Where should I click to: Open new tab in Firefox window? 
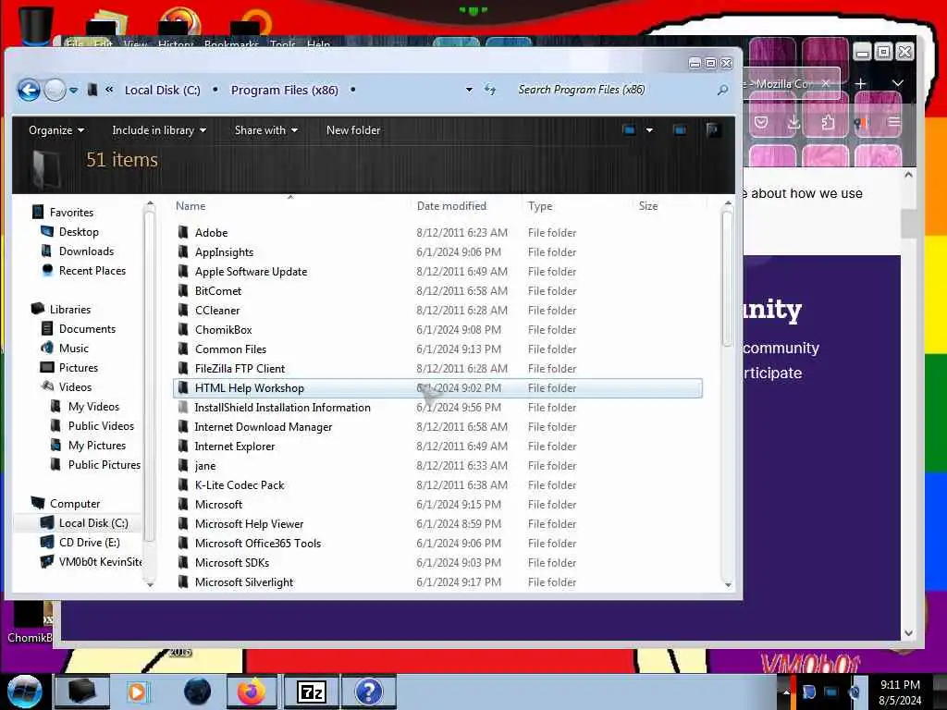pos(861,83)
